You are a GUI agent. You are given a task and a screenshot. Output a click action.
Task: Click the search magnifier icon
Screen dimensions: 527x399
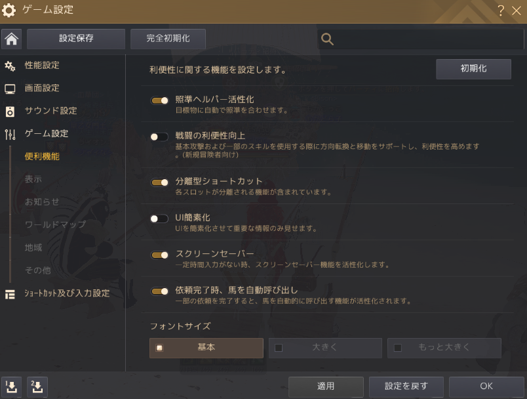coord(327,39)
